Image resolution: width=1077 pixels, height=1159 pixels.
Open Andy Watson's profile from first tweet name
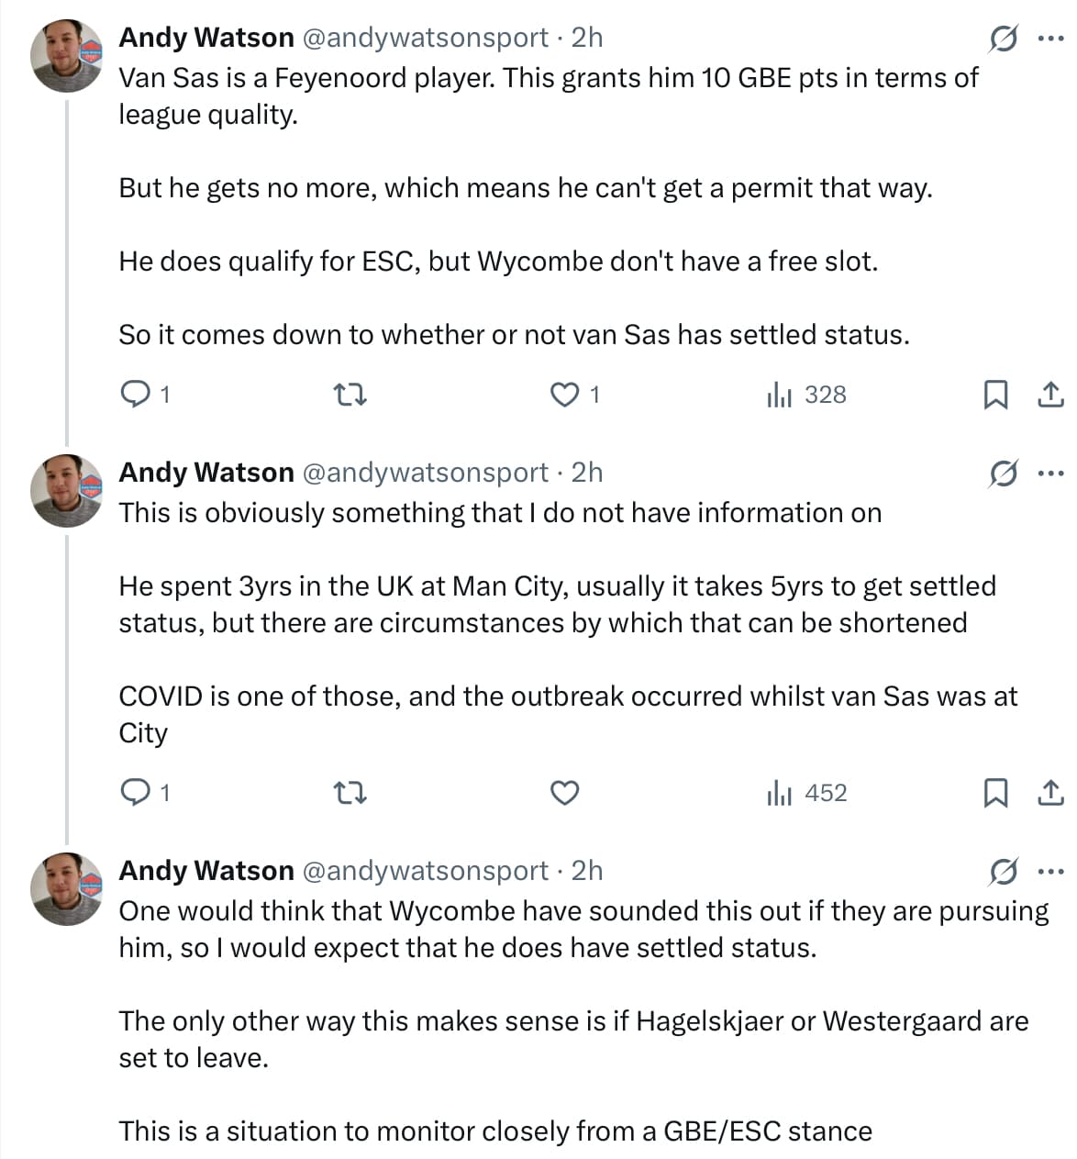(206, 38)
